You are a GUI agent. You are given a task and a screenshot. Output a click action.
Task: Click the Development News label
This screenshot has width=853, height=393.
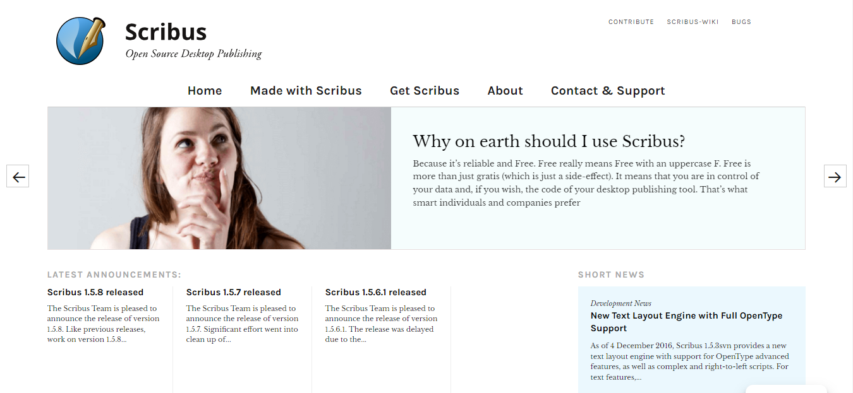(621, 303)
